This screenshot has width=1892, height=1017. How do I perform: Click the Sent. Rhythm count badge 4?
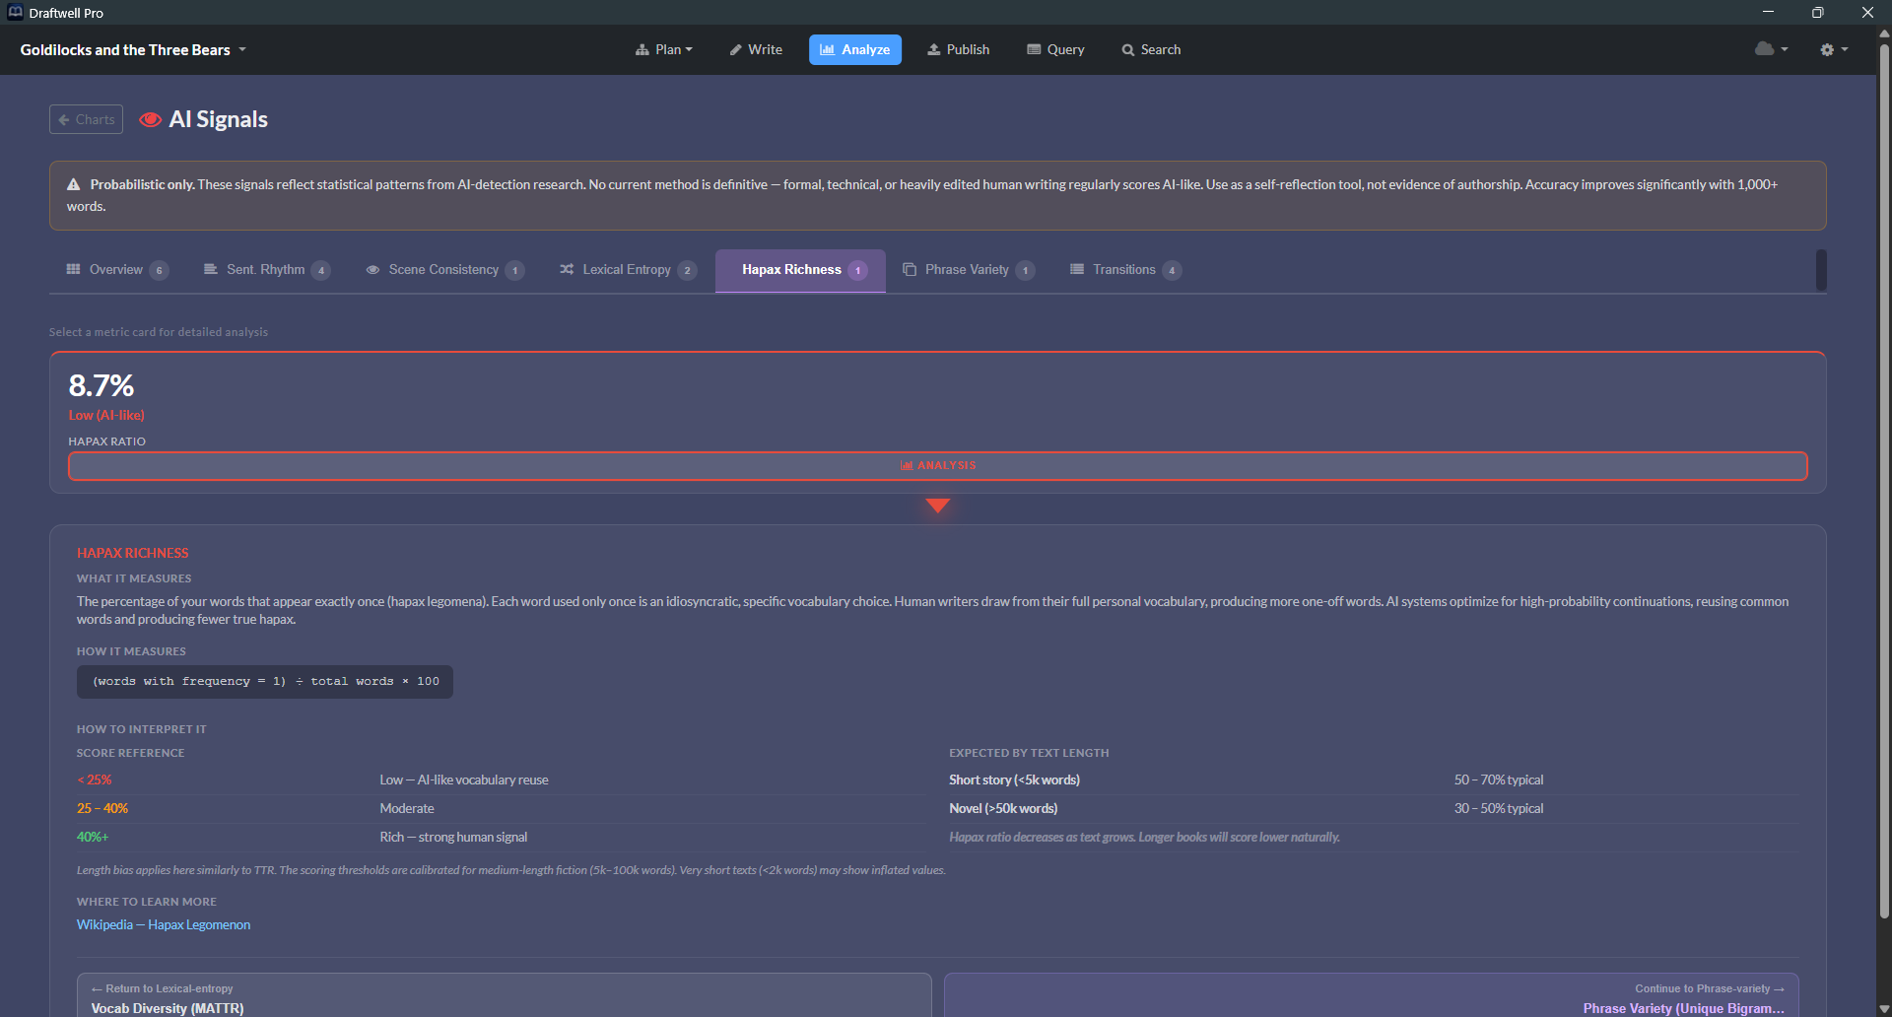click(320, 270)
